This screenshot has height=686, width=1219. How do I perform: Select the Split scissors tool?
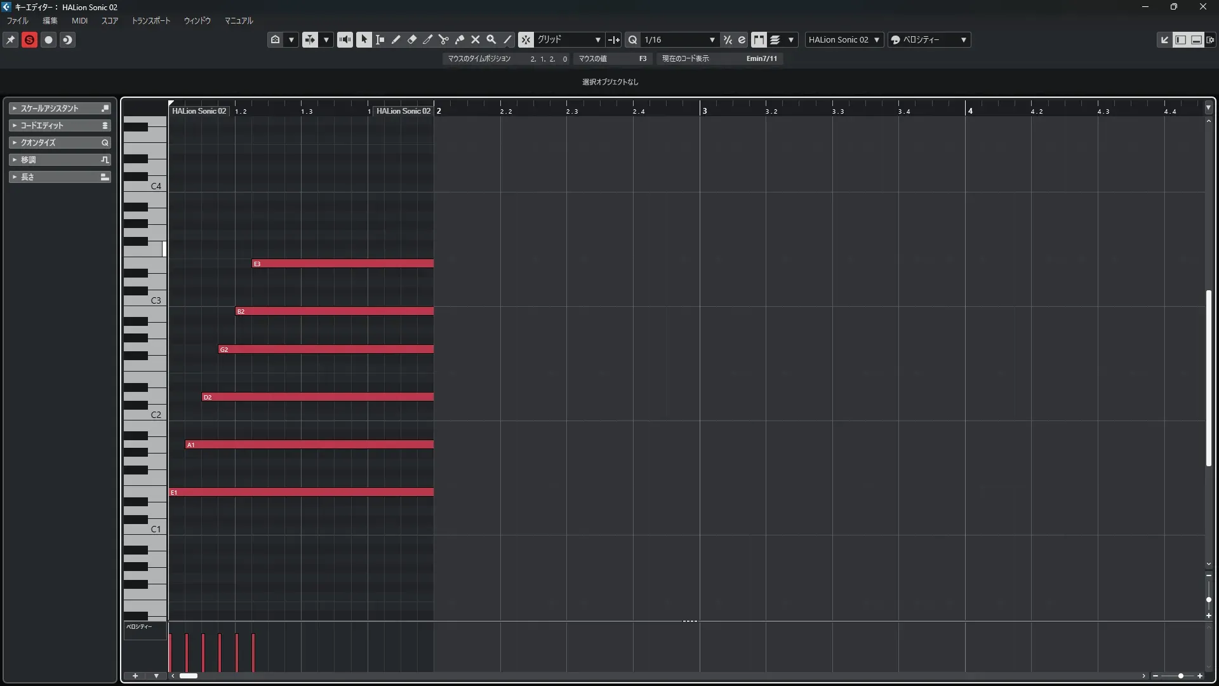[x=444, y=39]
